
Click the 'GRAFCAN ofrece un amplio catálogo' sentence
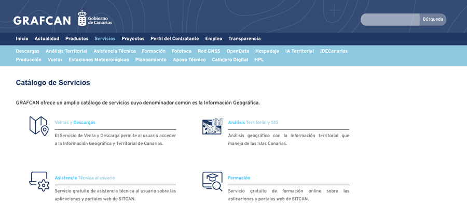point(138,103)
